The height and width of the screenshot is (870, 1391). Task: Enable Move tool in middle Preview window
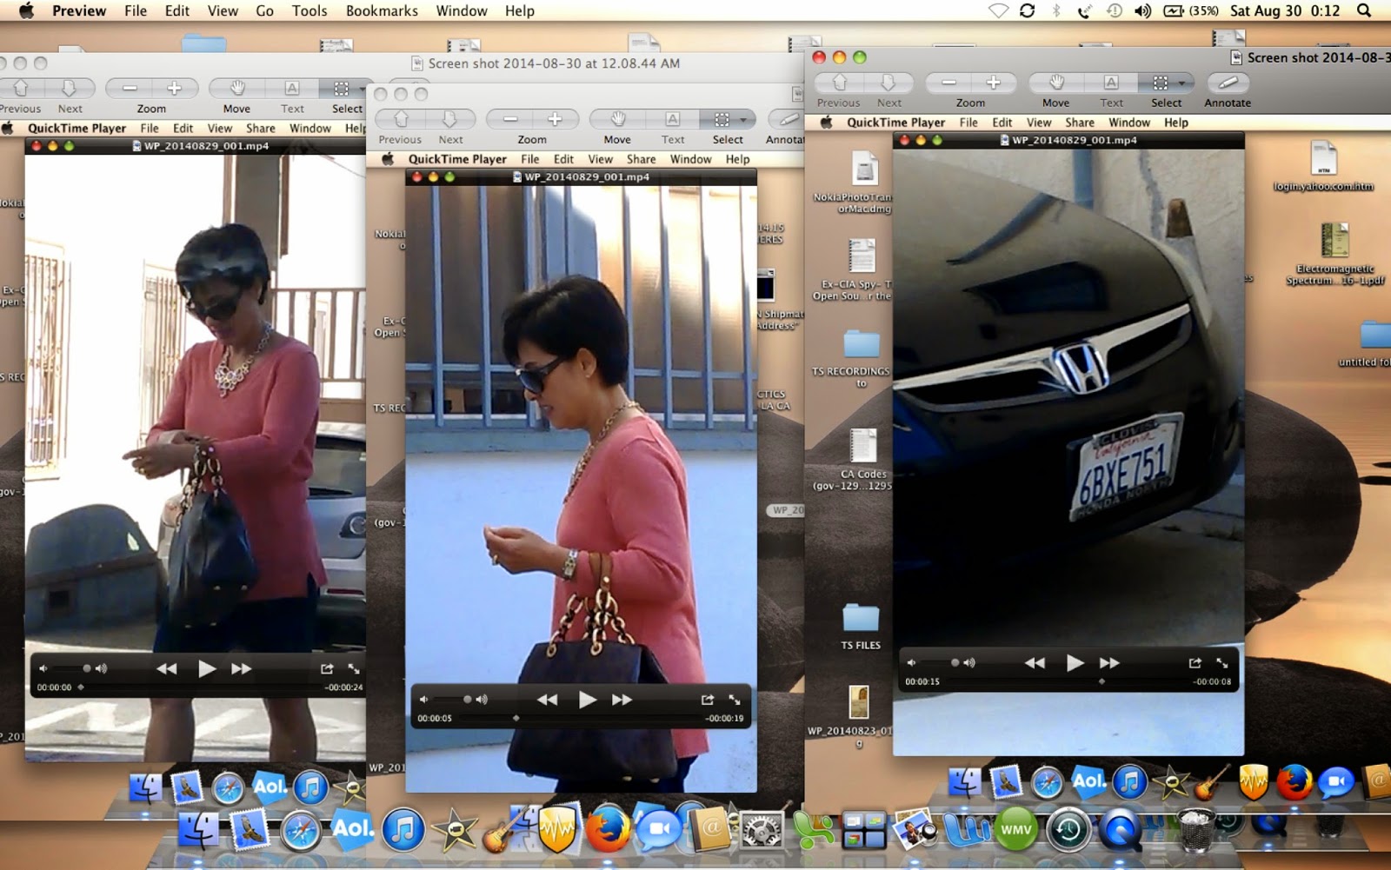617,119
